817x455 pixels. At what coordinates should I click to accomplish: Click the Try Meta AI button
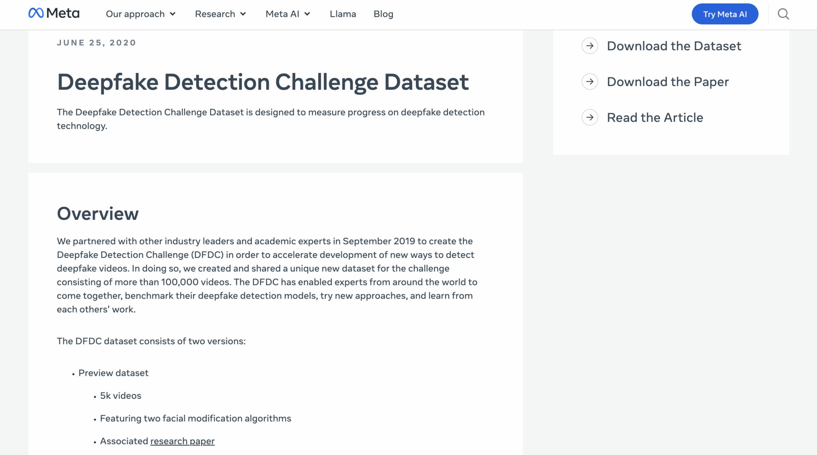[x=724, y=14]
